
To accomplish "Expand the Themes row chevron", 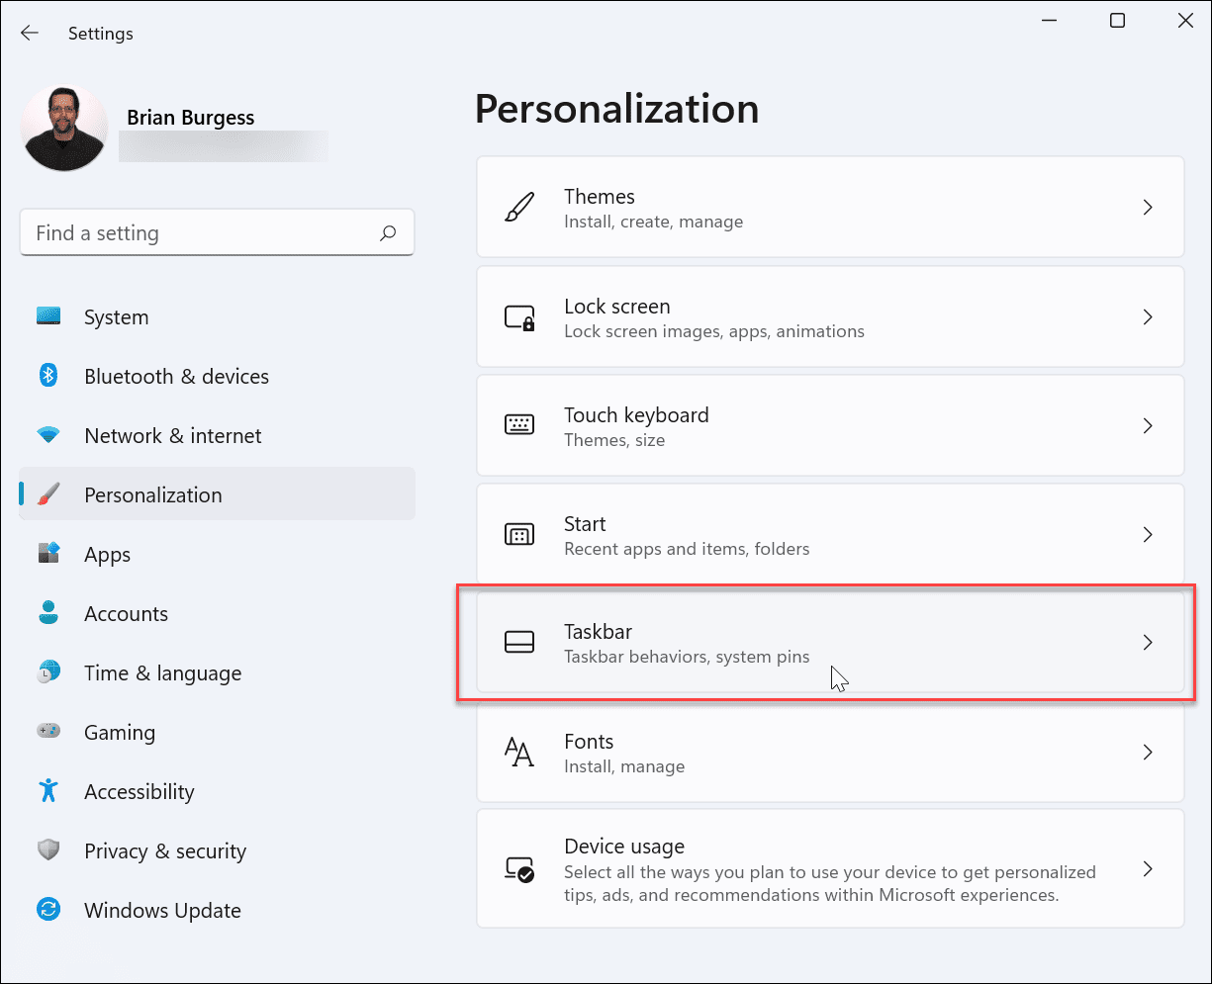I will [x=1148, y=207].
